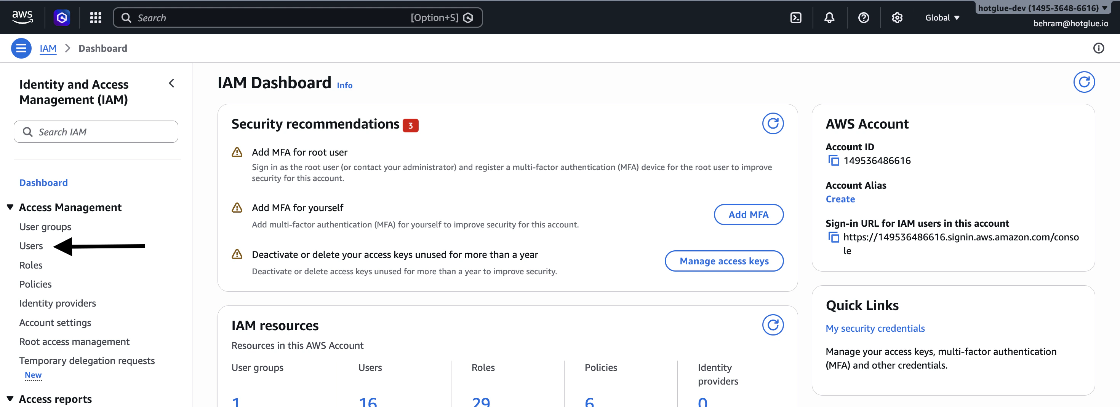
Task: Open Policies in the sidebar
Action: point(35,284)
